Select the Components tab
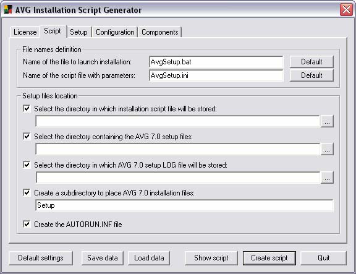This screenshot has height=274, width=356. click(160, 32)
